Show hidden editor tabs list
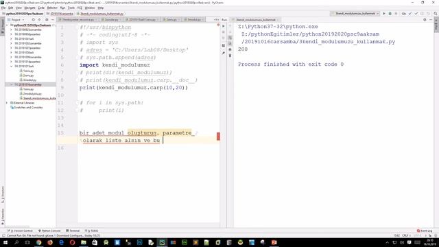This screenshot has height=247, width=439. [x=216, y=20]
